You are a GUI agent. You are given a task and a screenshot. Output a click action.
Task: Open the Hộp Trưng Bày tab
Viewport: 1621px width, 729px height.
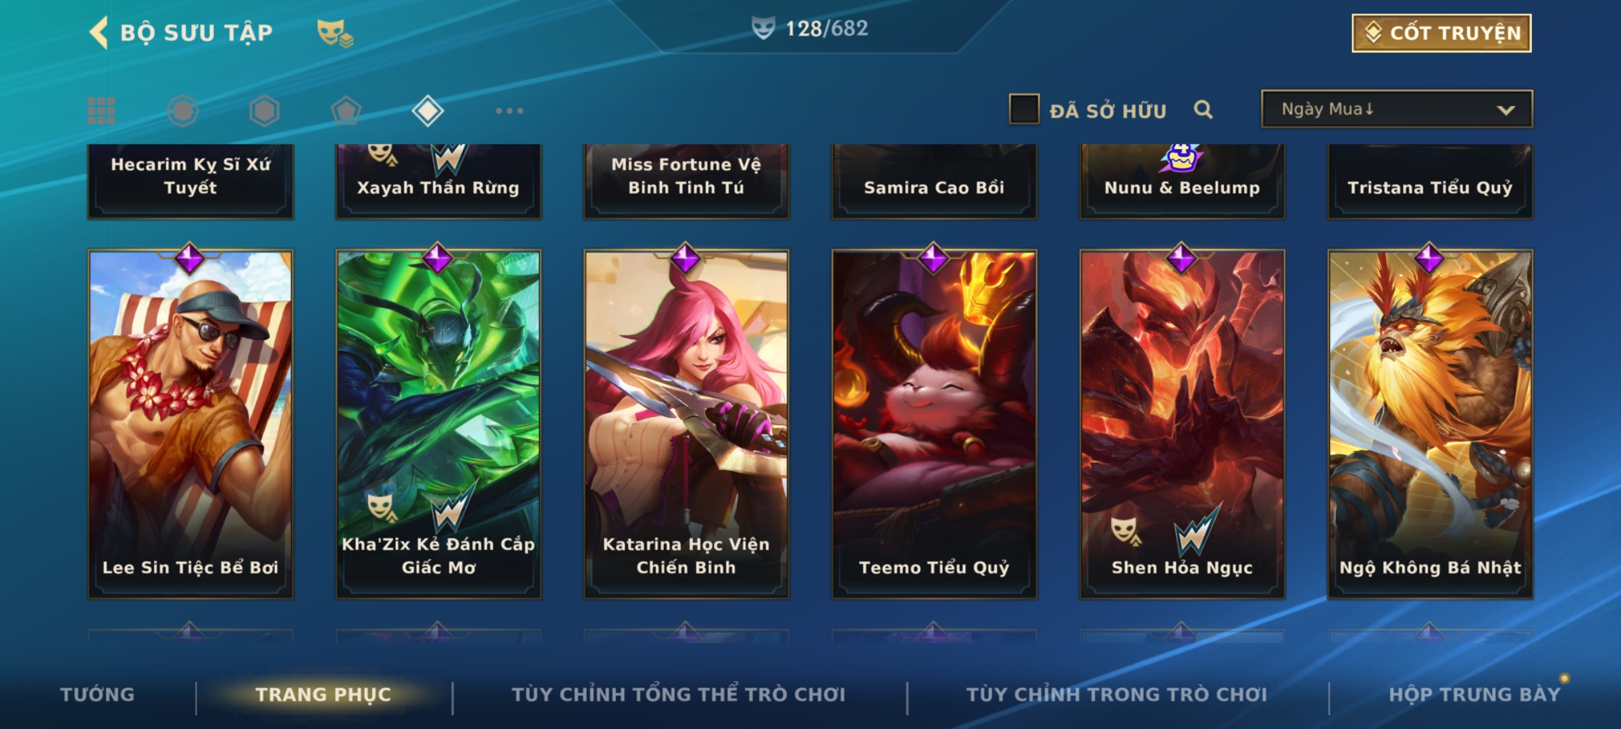pos(1474,695)
